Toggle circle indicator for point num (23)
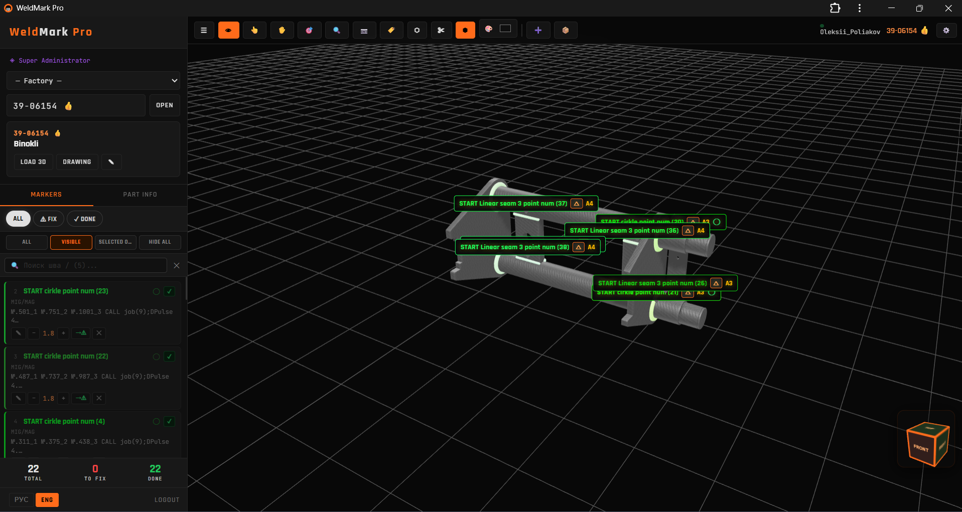 click(x=157, y=291)
